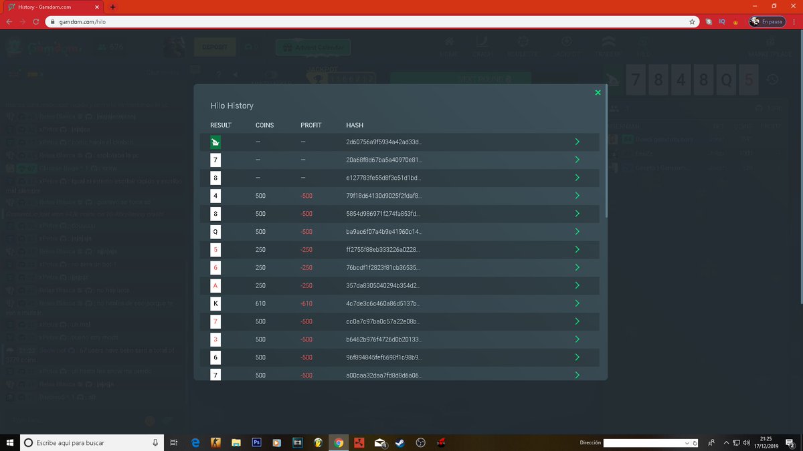Open details arrow for hash ba9ac6f07a4b9e41960c14

point(577,232)
